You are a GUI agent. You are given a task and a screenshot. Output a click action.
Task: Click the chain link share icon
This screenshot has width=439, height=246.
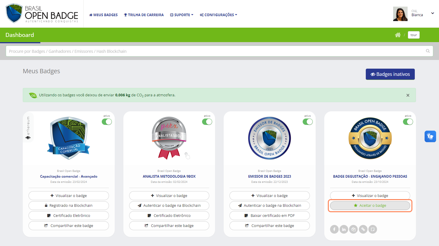pos(363,229)
